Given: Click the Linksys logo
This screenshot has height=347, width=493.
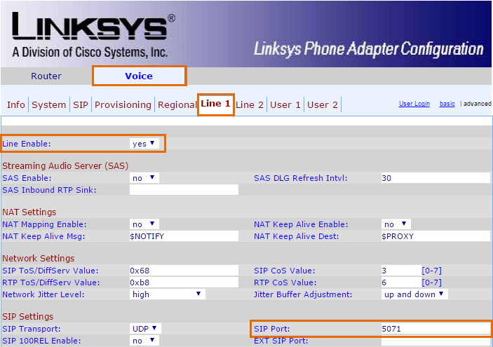Looking at the screenshot, I should 94,34.
